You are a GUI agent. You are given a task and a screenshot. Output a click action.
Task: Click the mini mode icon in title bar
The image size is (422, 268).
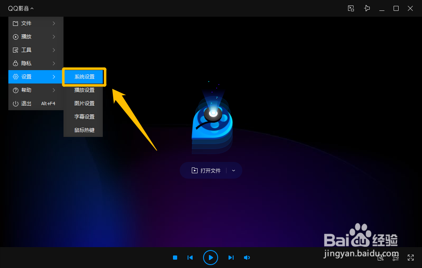click(x=351, y=8)
